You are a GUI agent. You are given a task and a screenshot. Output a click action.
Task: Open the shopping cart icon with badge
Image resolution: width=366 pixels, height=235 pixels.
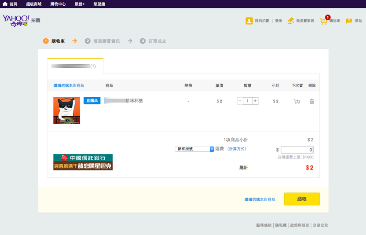(324, 21)
